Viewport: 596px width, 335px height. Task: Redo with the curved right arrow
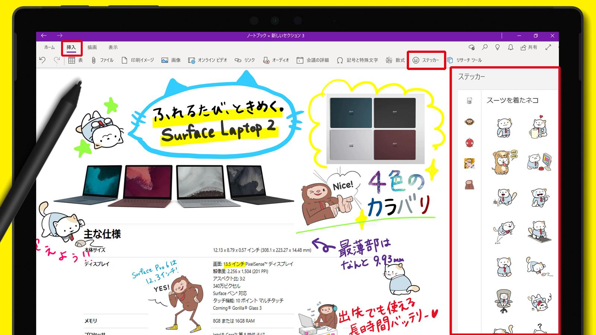tap(57, 60)
